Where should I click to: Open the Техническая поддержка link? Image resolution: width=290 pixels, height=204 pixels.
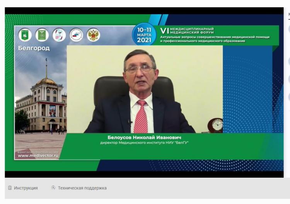(82, 188)
